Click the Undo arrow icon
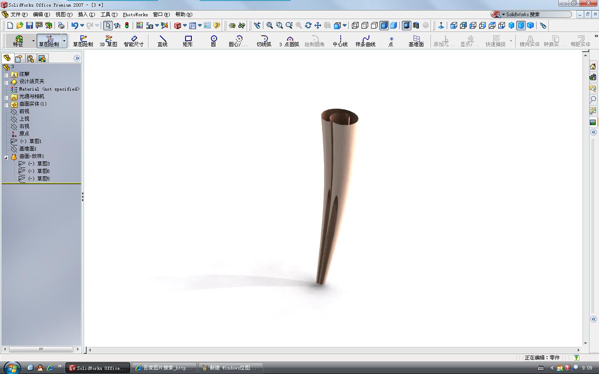 (74, 25)
